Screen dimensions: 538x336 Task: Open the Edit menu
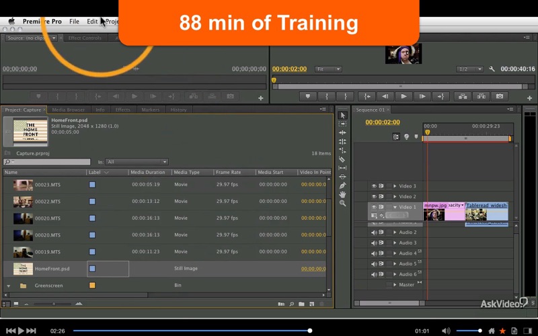click(x=92, y=22)
